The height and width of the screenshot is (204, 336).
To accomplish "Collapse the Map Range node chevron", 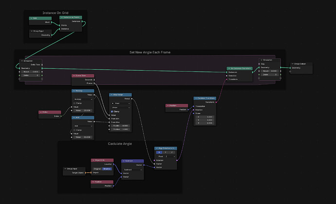I will click(x=112, y=95).
